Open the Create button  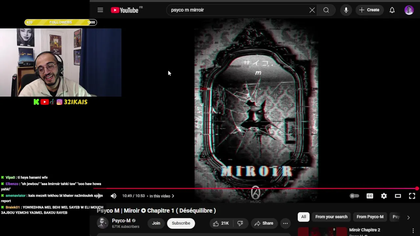point(369,10)
